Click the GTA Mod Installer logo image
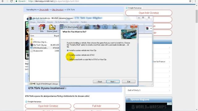 tap(129, 34)
